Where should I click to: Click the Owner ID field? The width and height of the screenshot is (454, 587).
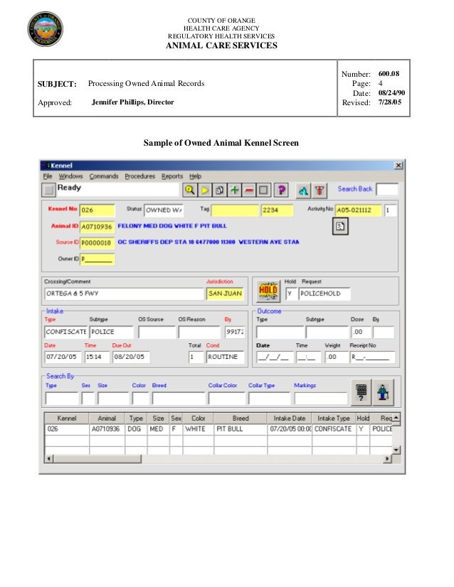click(97, 259)
